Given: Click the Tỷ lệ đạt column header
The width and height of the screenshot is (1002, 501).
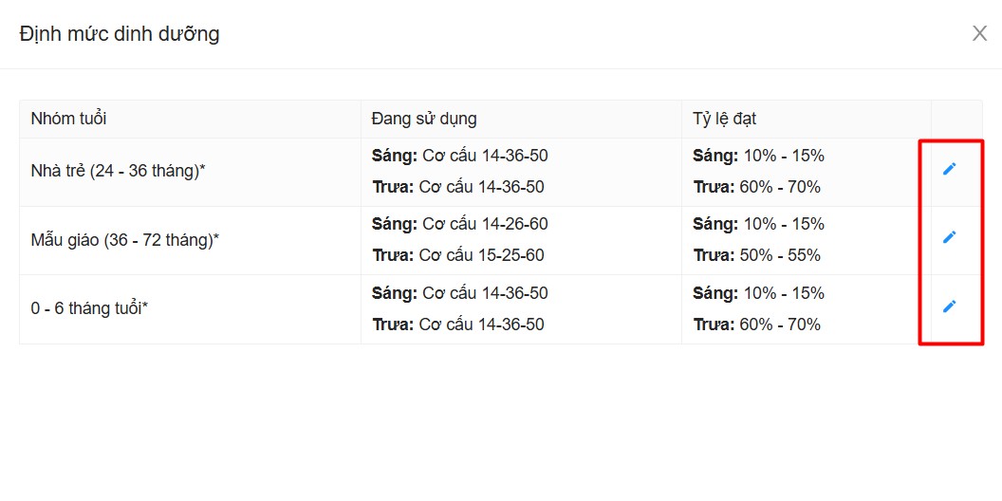Looking at the screenshot, I should [725, 119].
